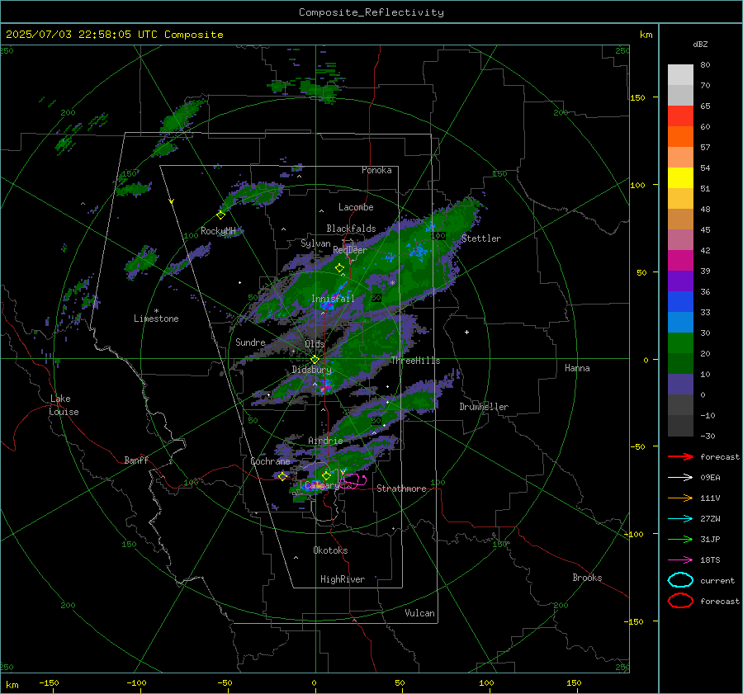Click the blue 33-36 dBZ swatch
The width and height of the screenshot is (743, 694).
(680, 302)
